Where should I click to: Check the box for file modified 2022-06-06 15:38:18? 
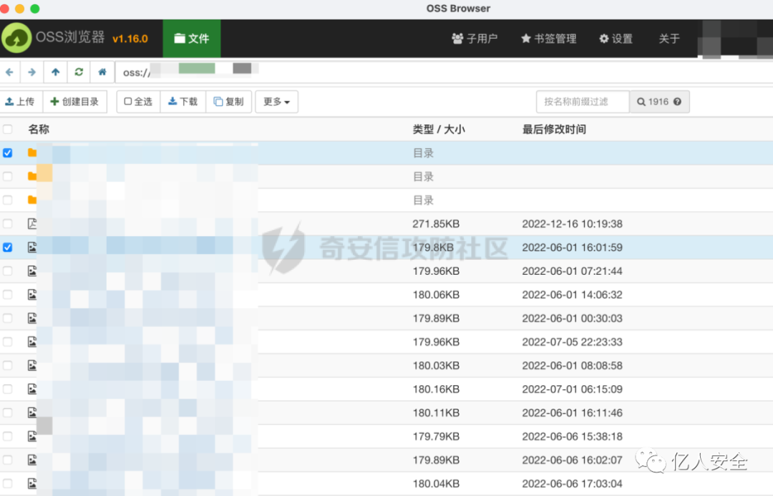[7, 436]
